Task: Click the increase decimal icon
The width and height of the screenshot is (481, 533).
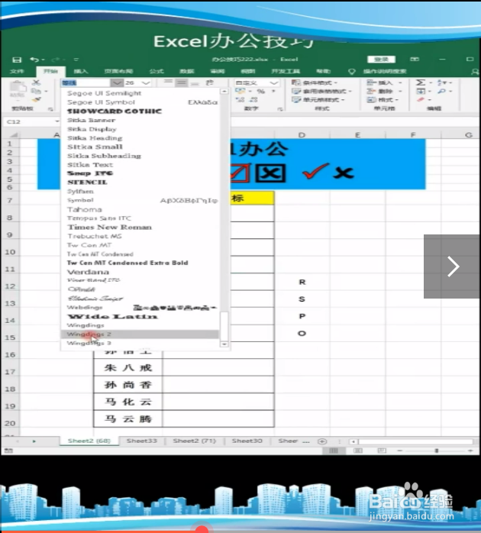Action: [240, 99]
